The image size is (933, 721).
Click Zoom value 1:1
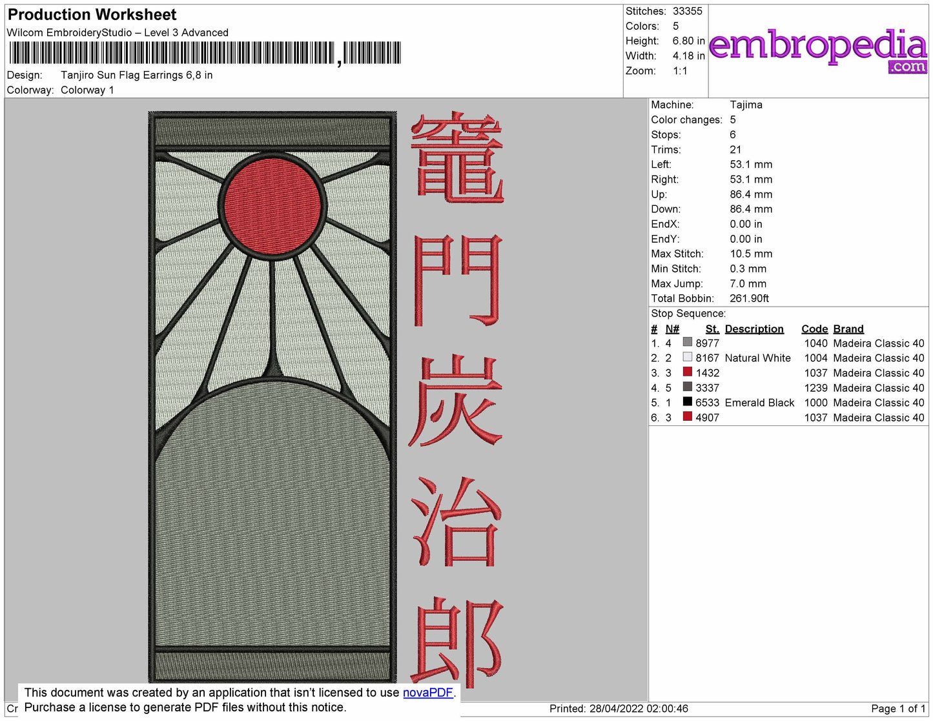click(x=681, y=70)
